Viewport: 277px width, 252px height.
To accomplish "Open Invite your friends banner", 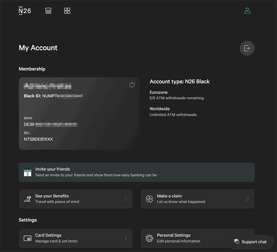I will 137,172.
